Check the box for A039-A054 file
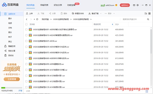The width and height of the screenshot is (153, 94). coord(26,47)
